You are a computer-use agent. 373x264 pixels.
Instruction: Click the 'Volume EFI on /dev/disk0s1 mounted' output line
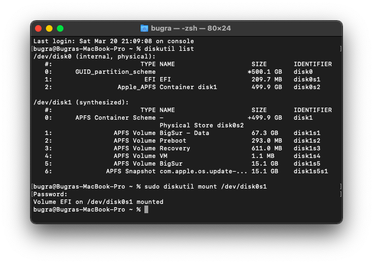(98, 202)
